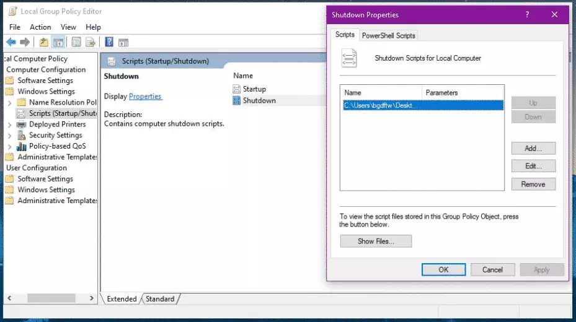The height and width of the screenshot is (322, 576).
Task: Click the Name Resolution Policy folder icon
Action: click(22, 102)
